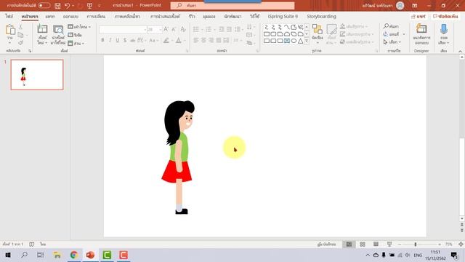Open the Select dropdown in Editing group

coord(392,42)
